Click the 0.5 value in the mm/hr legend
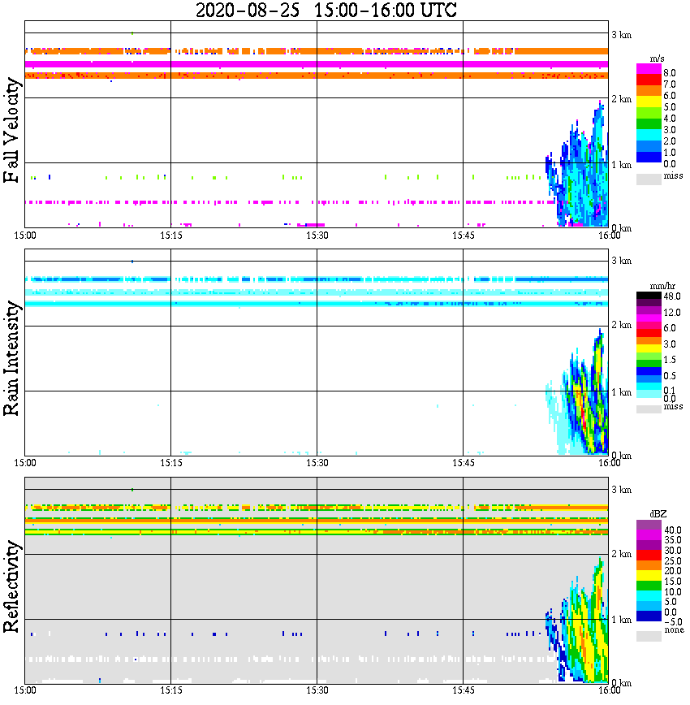This screenshot has height=705, width=690. (x=670, y=375)
